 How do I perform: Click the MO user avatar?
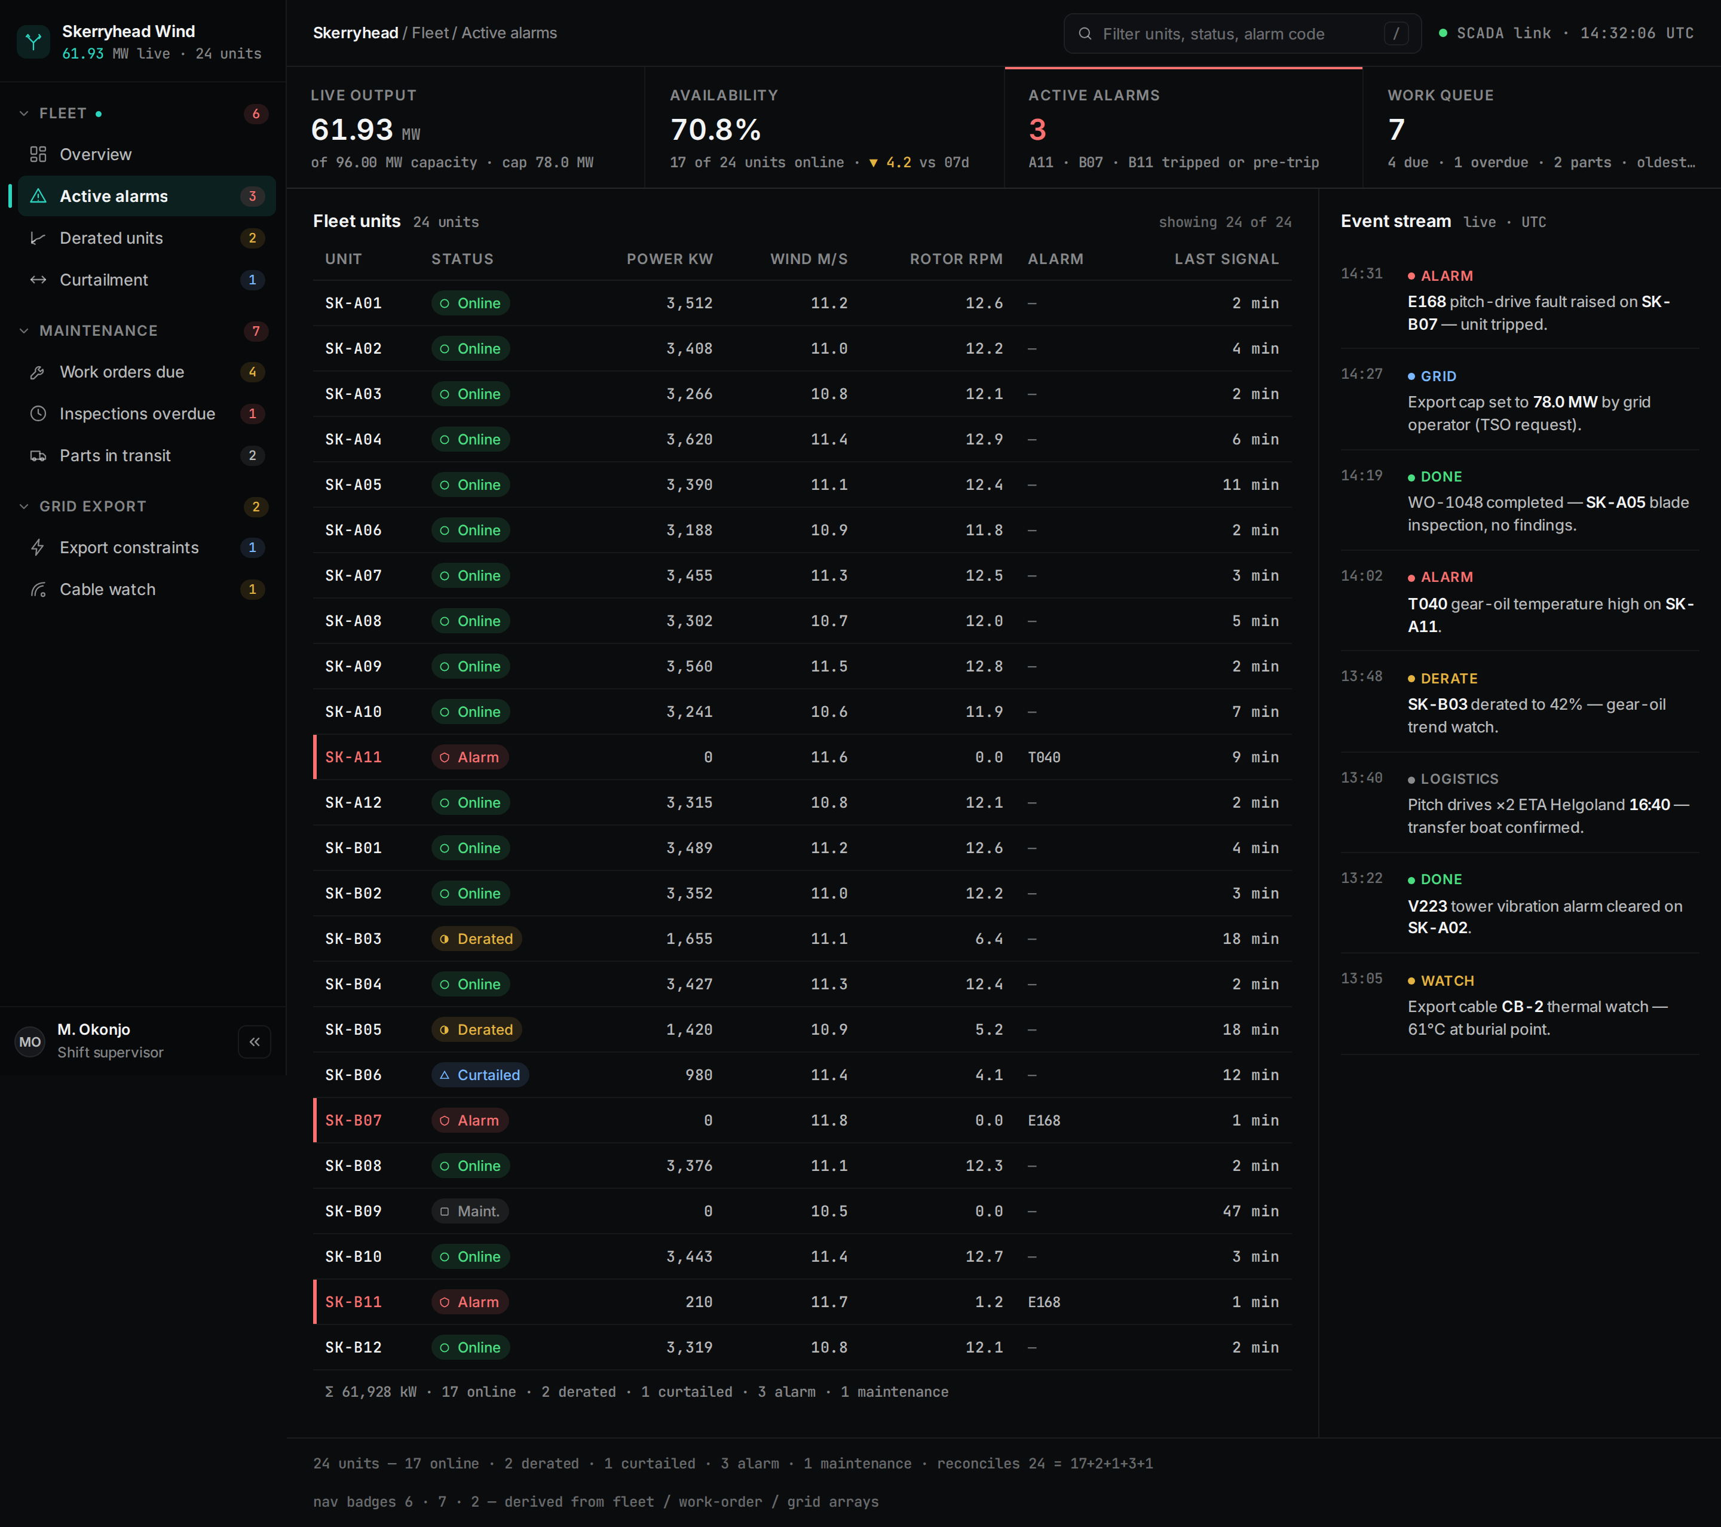pos(30,1041)
